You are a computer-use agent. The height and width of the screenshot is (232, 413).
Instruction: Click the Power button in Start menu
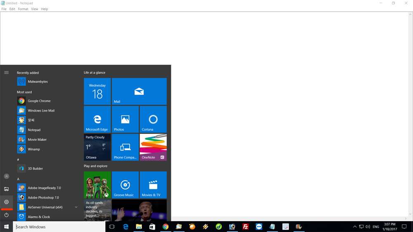click(6, 215)
